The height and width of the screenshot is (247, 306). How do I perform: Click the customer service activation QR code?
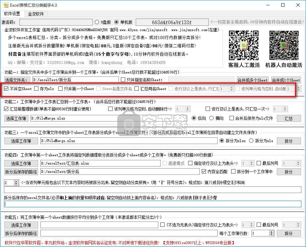pyautogui.click(x=244, y=45)
